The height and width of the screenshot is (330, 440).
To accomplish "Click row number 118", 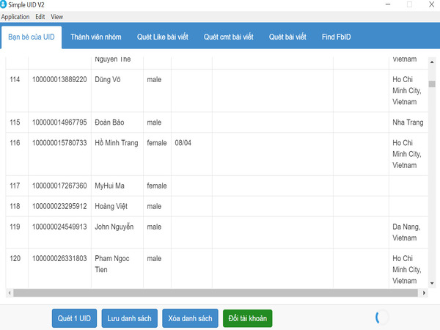I will [x=15, y=206].
